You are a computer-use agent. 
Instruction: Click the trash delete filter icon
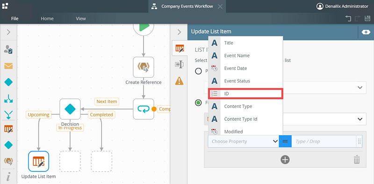357,160
